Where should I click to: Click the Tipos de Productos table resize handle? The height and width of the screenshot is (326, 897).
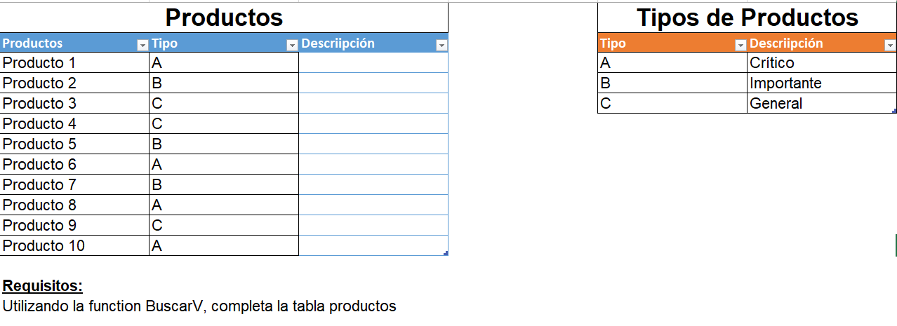(894, 111)
